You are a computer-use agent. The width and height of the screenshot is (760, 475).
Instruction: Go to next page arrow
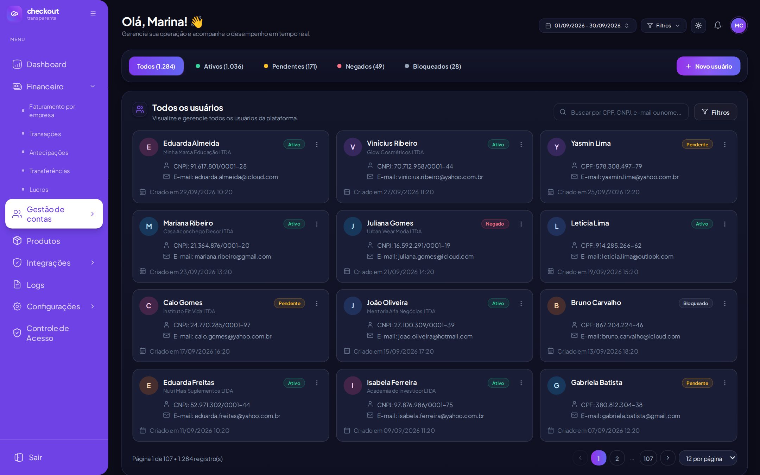click(667, 458)
